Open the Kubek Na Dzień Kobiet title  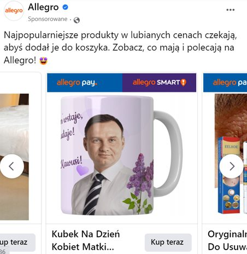pyautogui.click(x=86, y=240)
